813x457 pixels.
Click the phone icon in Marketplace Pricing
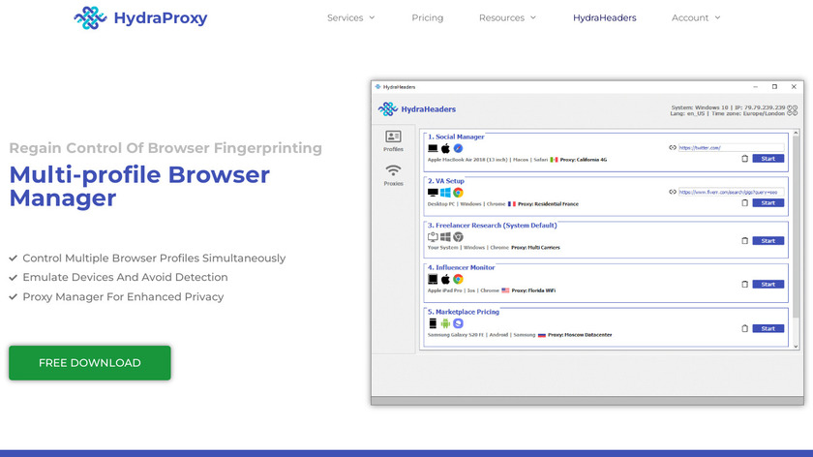click(x=433, y=323)
